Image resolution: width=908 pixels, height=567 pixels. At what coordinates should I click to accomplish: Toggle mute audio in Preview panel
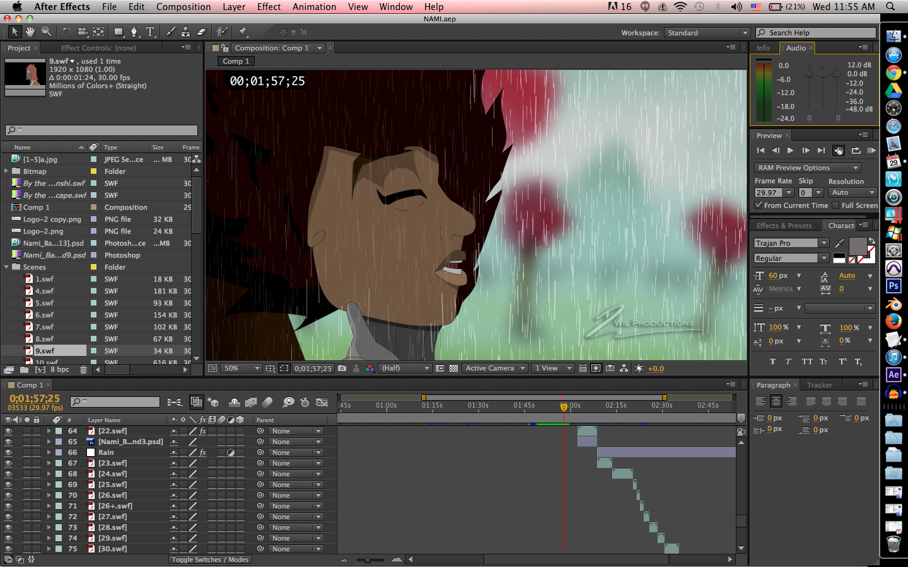(839, 151)
